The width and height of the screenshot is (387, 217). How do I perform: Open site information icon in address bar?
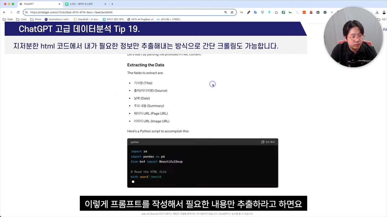coord(27,12)
